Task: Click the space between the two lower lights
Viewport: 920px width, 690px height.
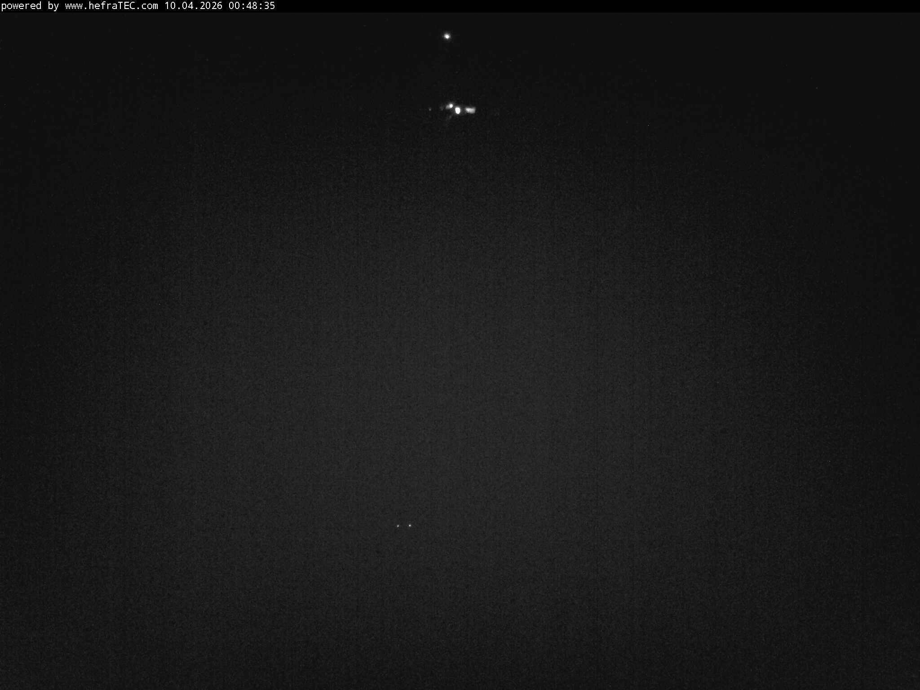Action: coord(404,526)
